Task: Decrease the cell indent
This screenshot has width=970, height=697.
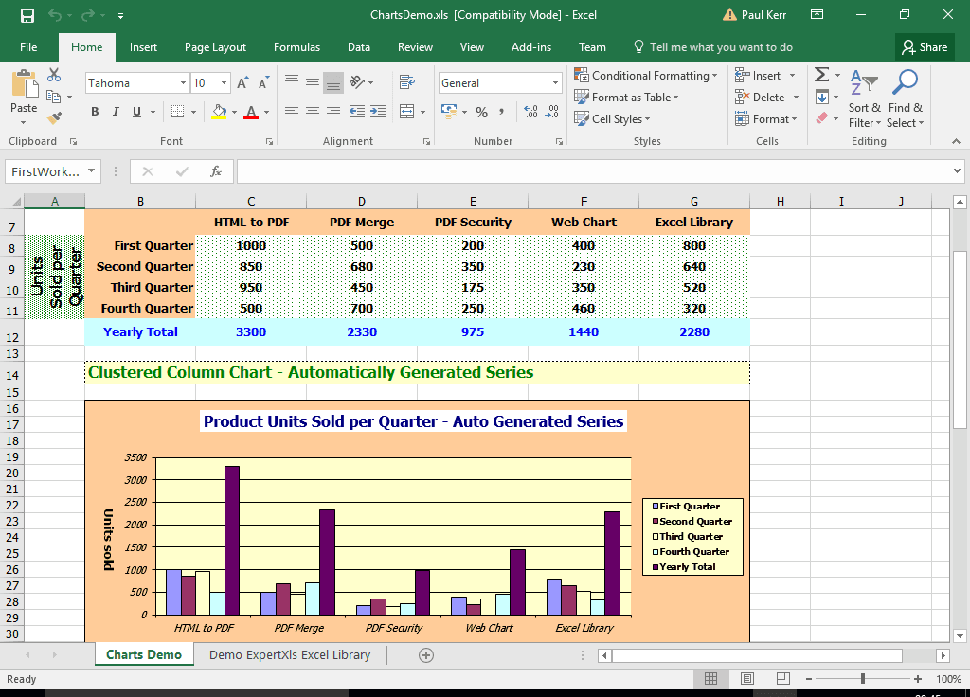Action: tap(357, 112)
